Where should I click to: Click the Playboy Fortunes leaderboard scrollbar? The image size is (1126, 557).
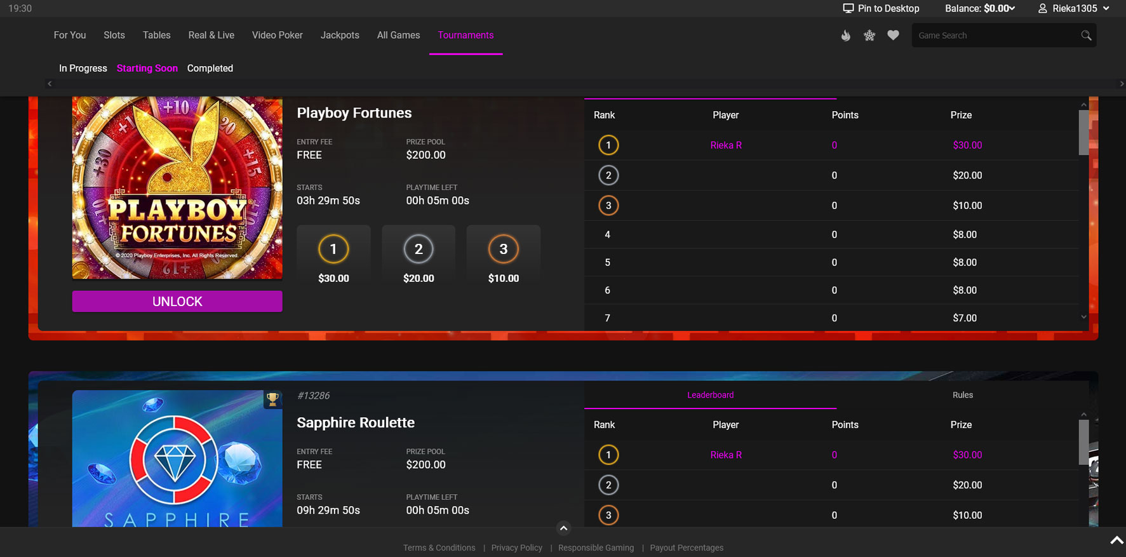point(1083,133)
